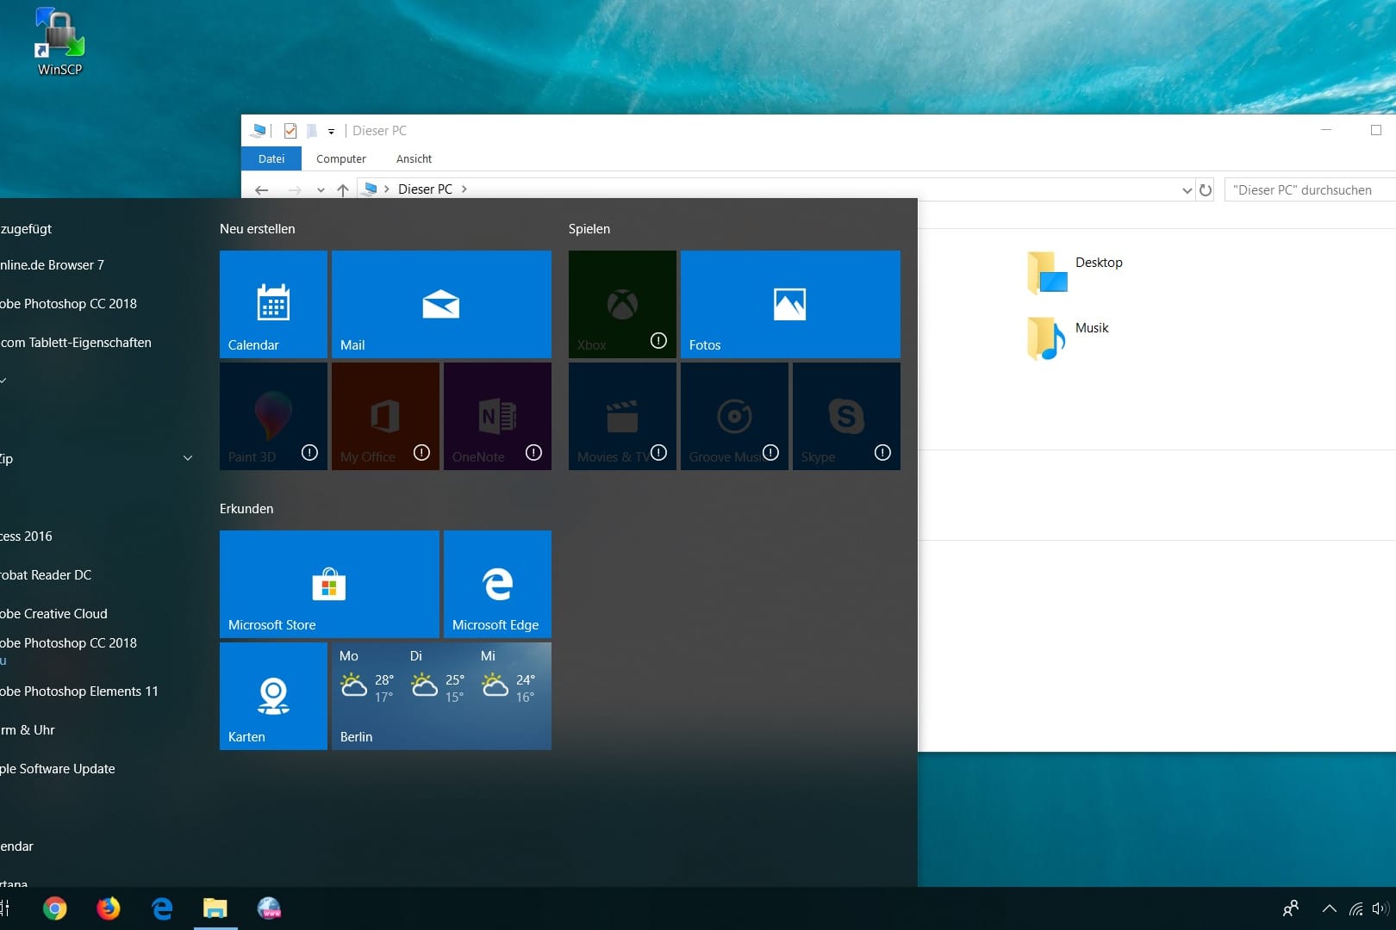Open the People icon in system tray
The height and width of the screenshot is (930, 1396).
(x=1291, y=908)
